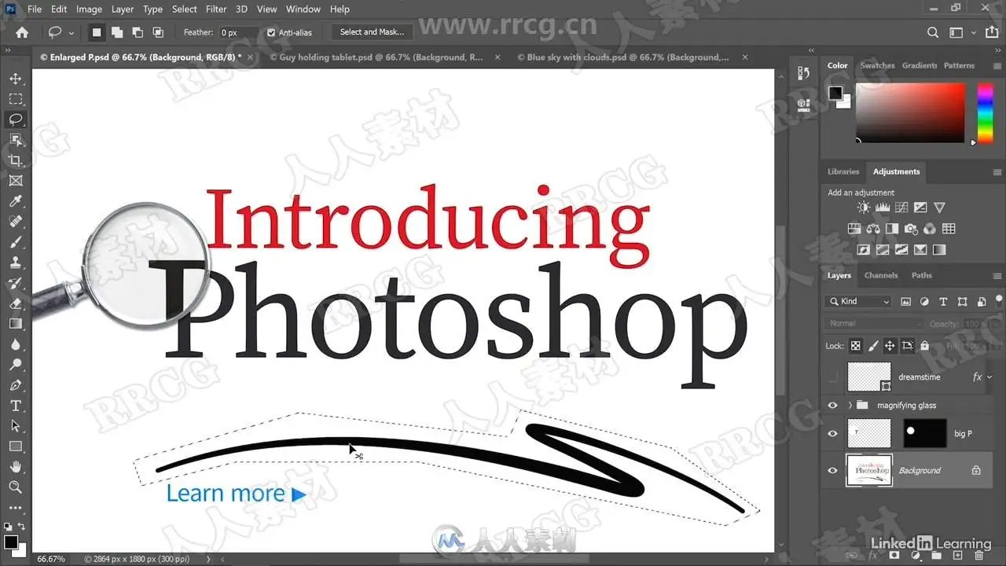
Task: Open the Lasso tool preset picker arrow
Action: pyautogui.click(x=72, y=33)
